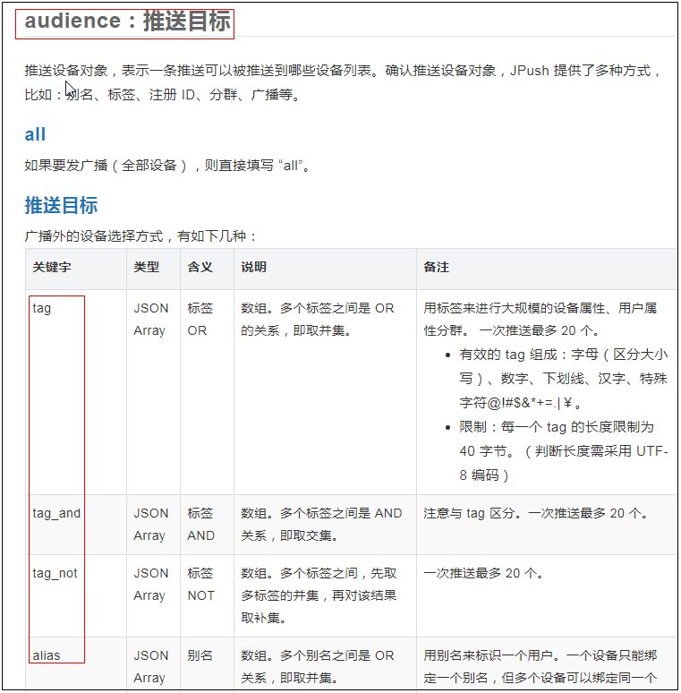Click the bullet '限制：每一个 tag 的长度限制为 40 字节'

click(x=564, y=451)
